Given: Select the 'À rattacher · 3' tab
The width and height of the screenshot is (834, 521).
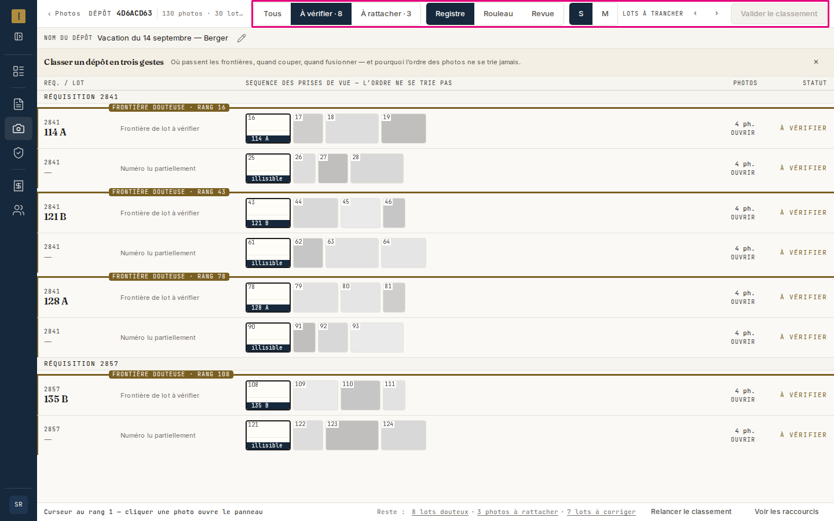Looking at the screenshot, I should (x=386, y=14).
